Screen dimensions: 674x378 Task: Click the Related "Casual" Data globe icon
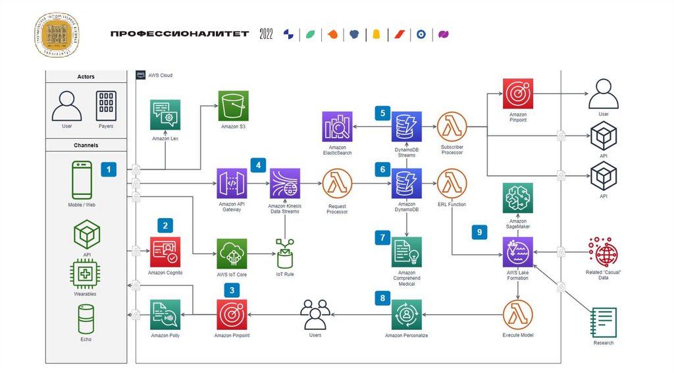tap(603, 252)
